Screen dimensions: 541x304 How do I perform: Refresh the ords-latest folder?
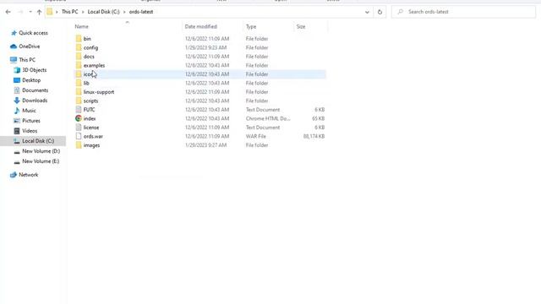380,12
